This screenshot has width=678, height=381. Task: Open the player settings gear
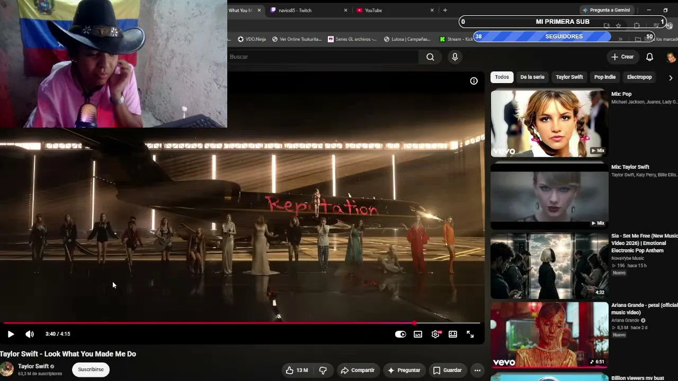tap(435, 334)
